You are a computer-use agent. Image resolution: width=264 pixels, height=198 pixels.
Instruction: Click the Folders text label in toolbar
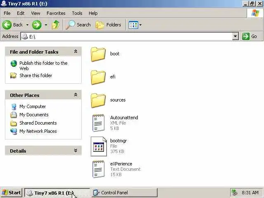pos(114,25)
